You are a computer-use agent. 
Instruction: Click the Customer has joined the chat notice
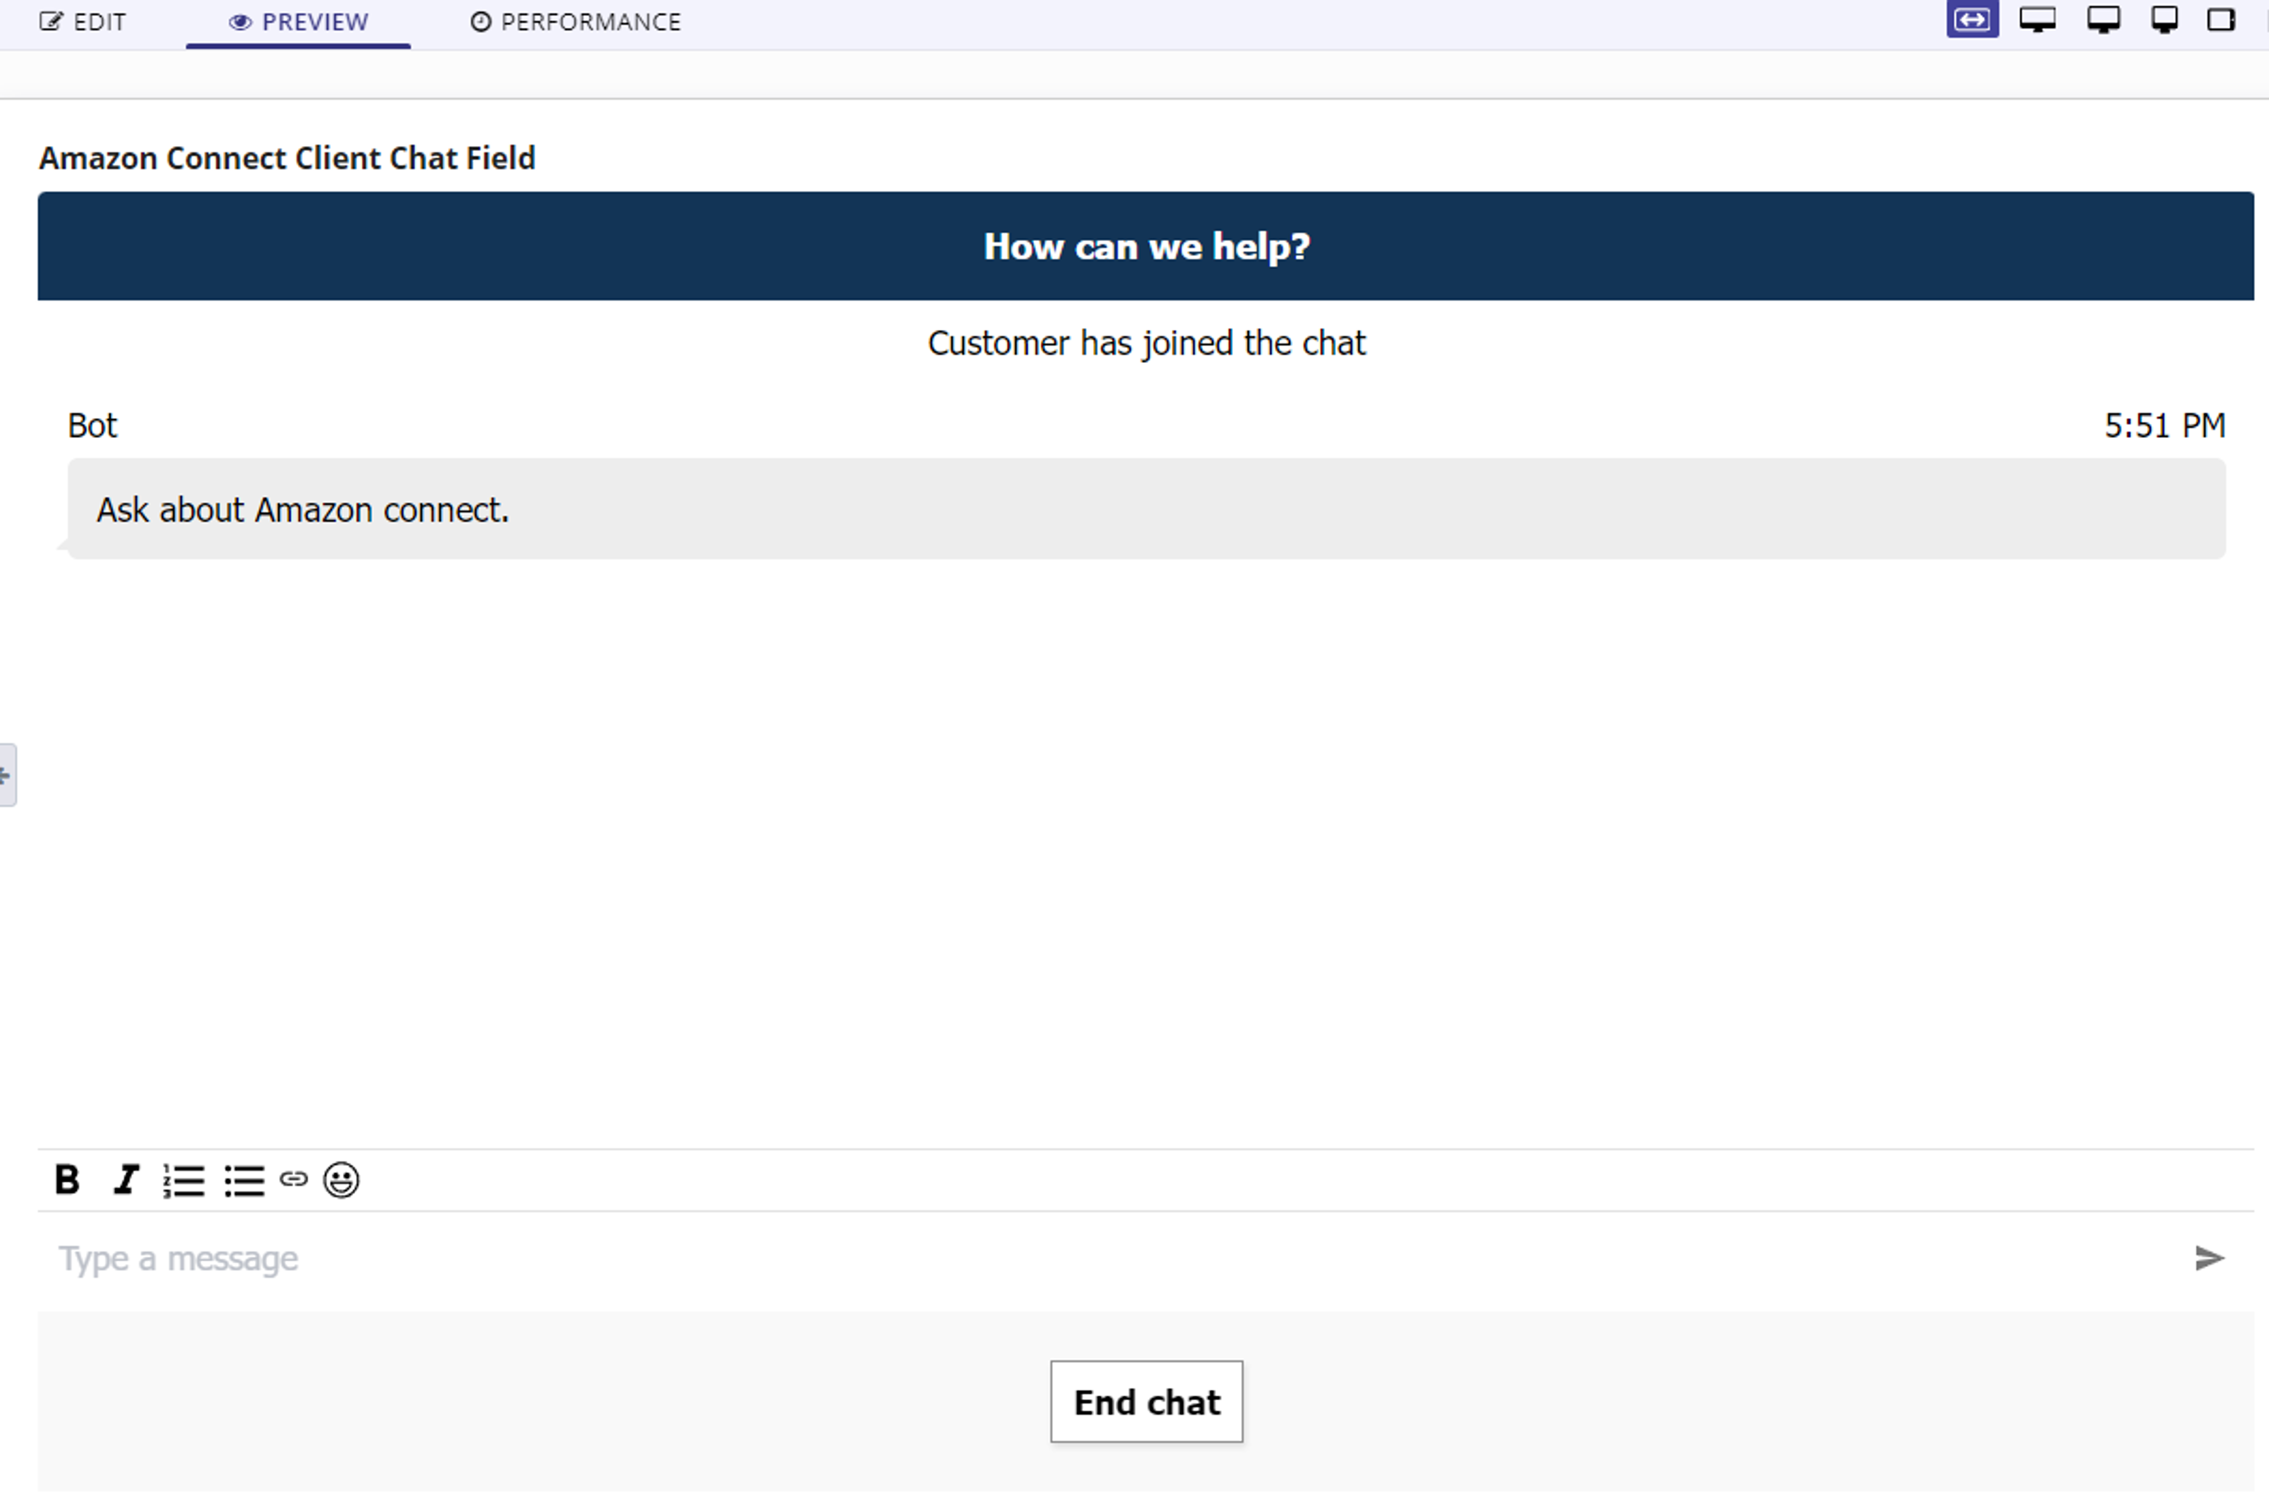(1146, 343)
